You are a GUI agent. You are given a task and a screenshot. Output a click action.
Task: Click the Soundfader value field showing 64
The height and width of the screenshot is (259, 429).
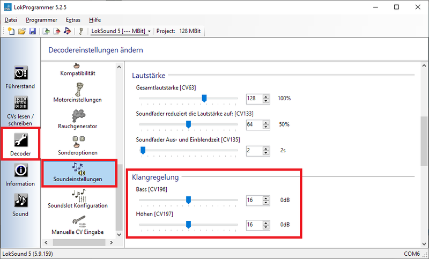coord(254,125)
